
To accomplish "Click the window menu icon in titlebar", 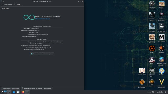I will (1, 1).
